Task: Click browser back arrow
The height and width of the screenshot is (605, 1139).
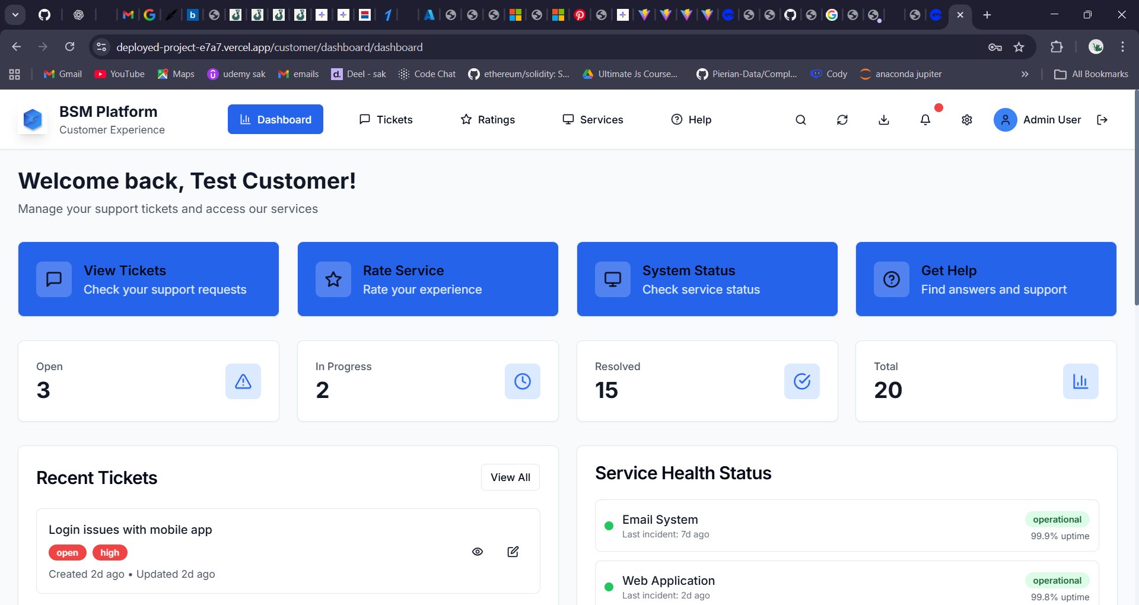Action: 17,47
